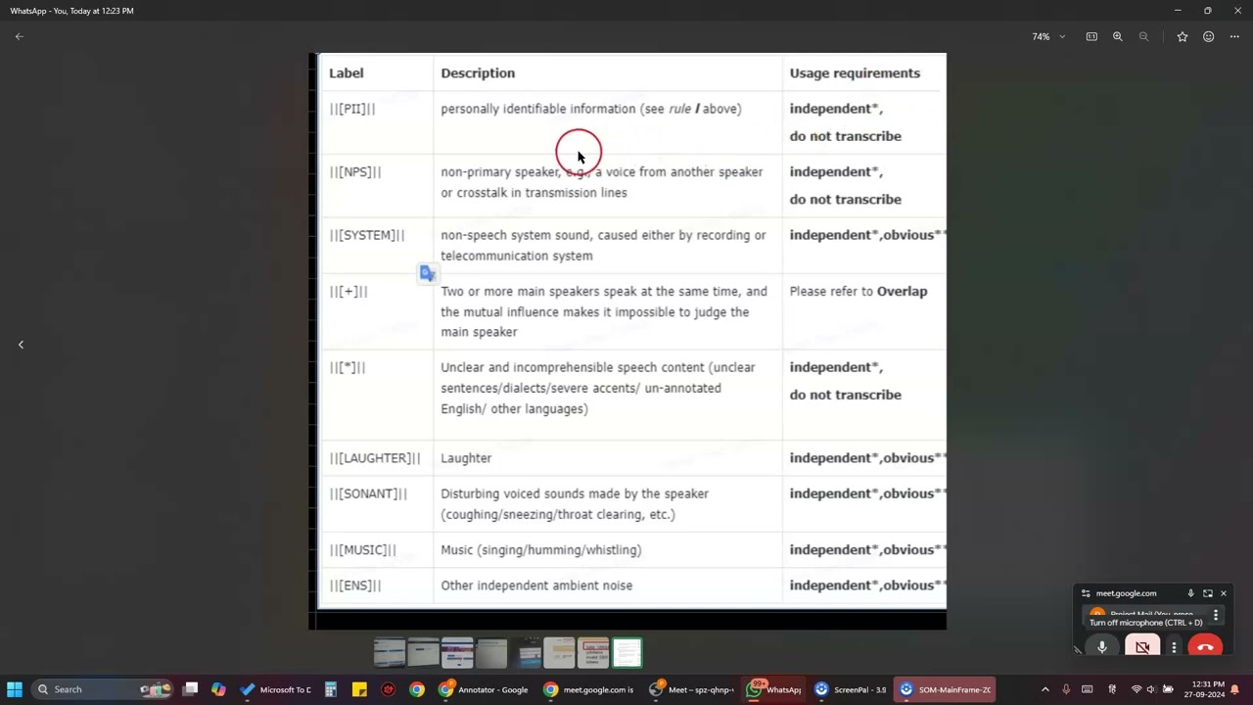Open Microsoft To Do taskbar item
Viewport: 1253px width, 705px height.
(276, 689)
